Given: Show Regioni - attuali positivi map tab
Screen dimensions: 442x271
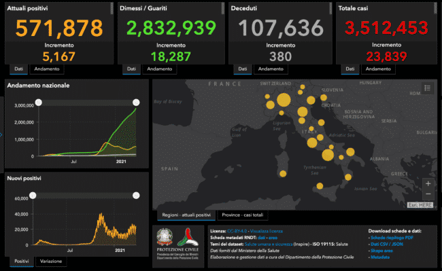Looking at the screenshot, I should (x=186, y=215).
